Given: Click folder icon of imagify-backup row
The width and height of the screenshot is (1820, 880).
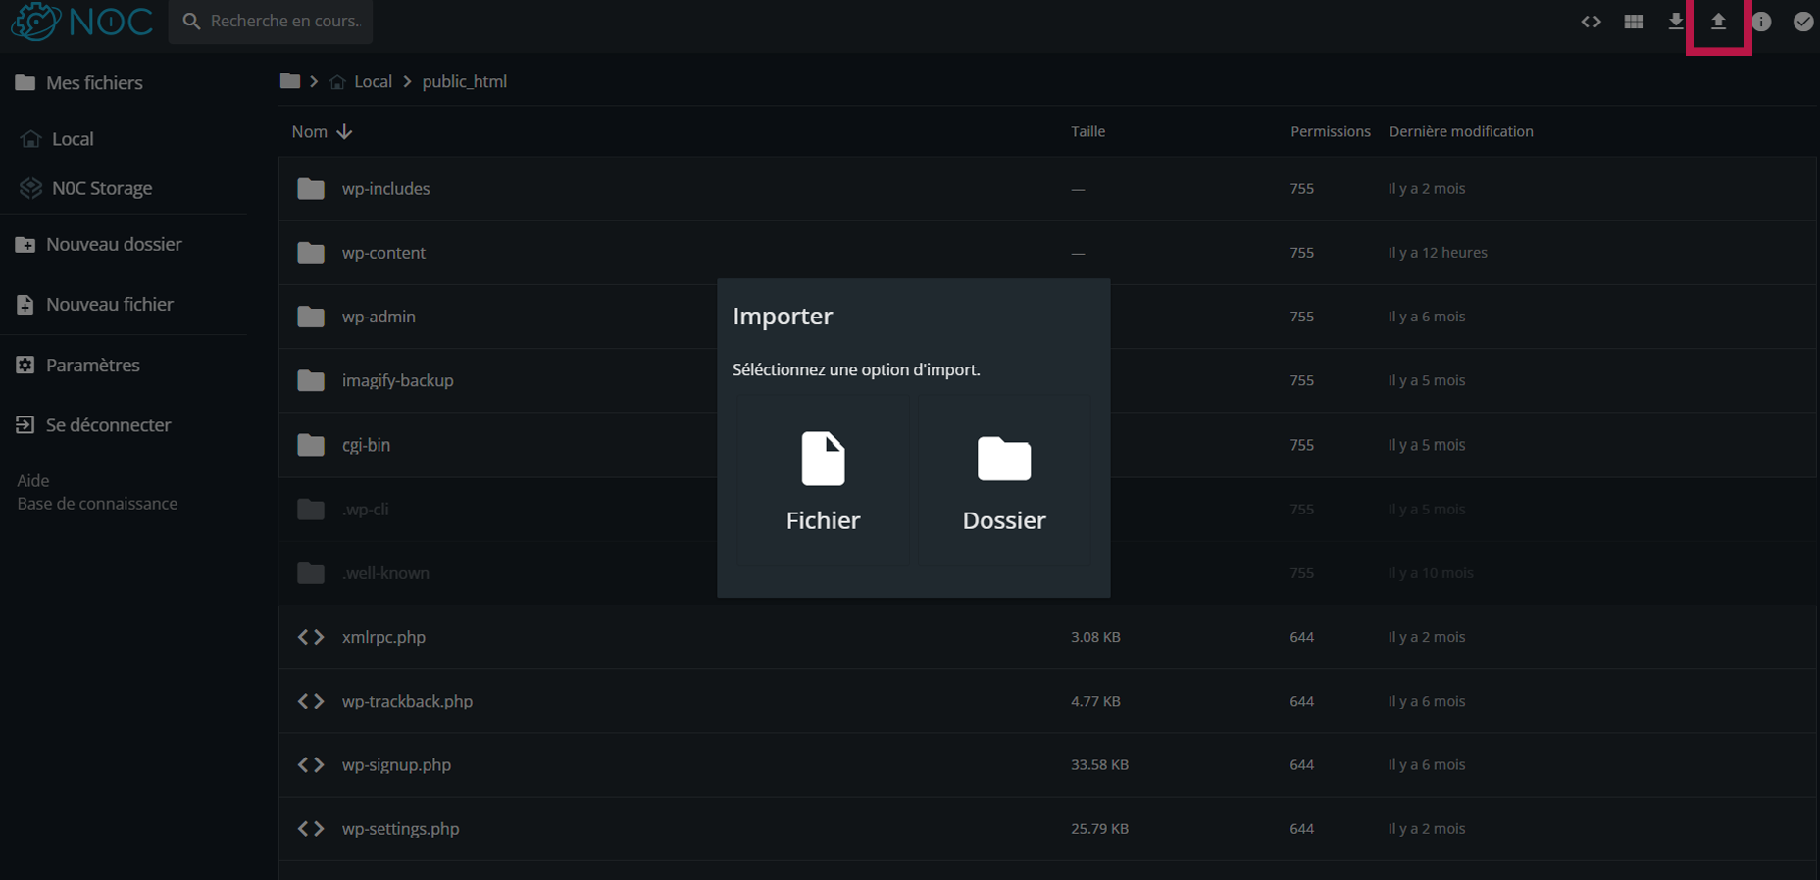Looking at the screenshot, I should point(311,380).
